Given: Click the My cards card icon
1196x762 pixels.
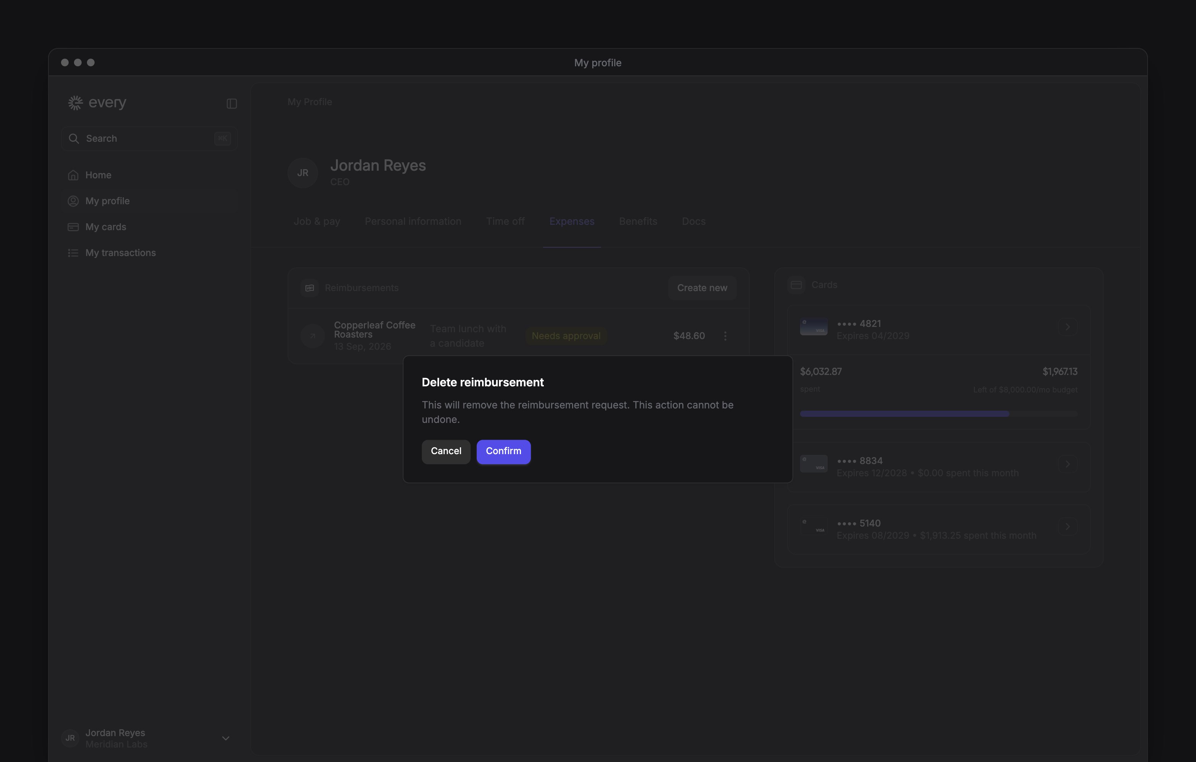Looking at the screenshot, I should pyautogui.click(x=73, y=227).
